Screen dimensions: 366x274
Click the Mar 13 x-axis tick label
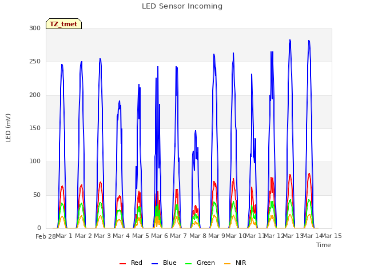[293, 236]
